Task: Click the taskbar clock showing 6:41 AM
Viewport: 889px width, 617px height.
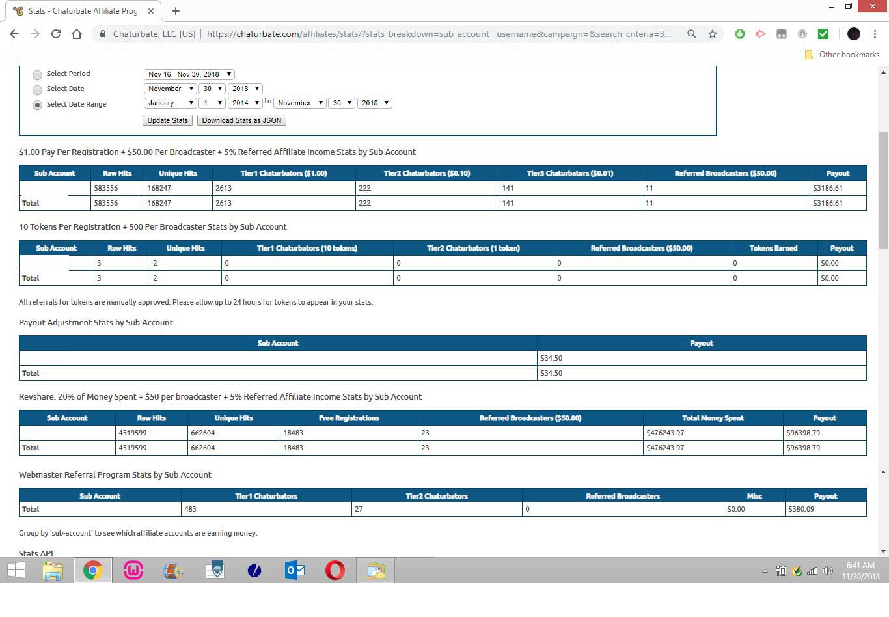Action: 860,571
